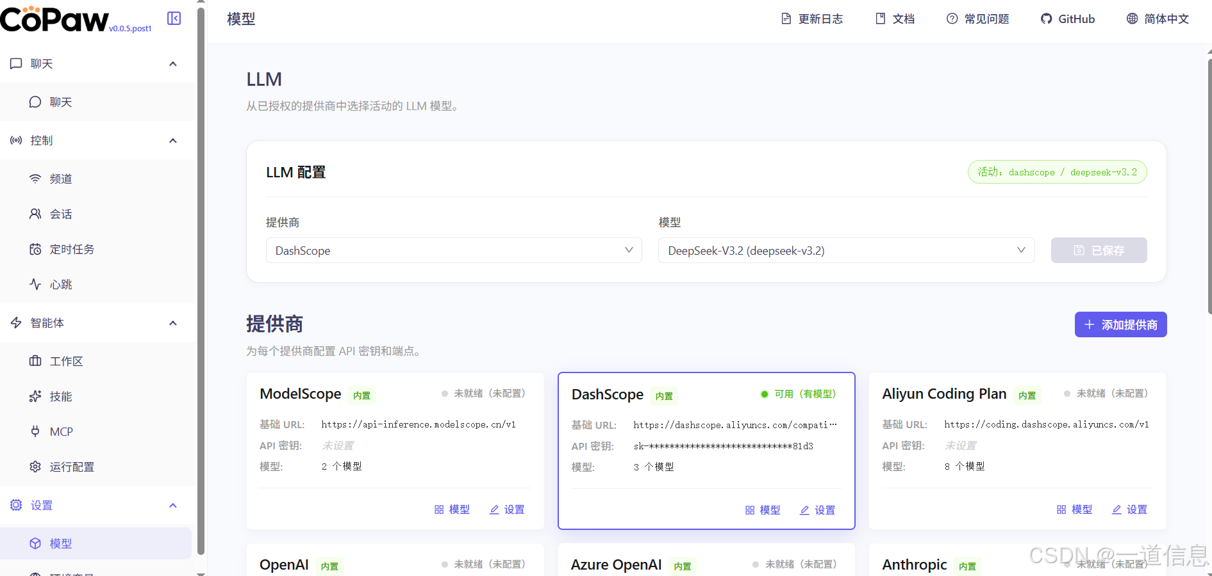This screenshot has width=1212, height=576.
Task: Collapse the 控制 sidebar group
Action: tap(173, 140)
